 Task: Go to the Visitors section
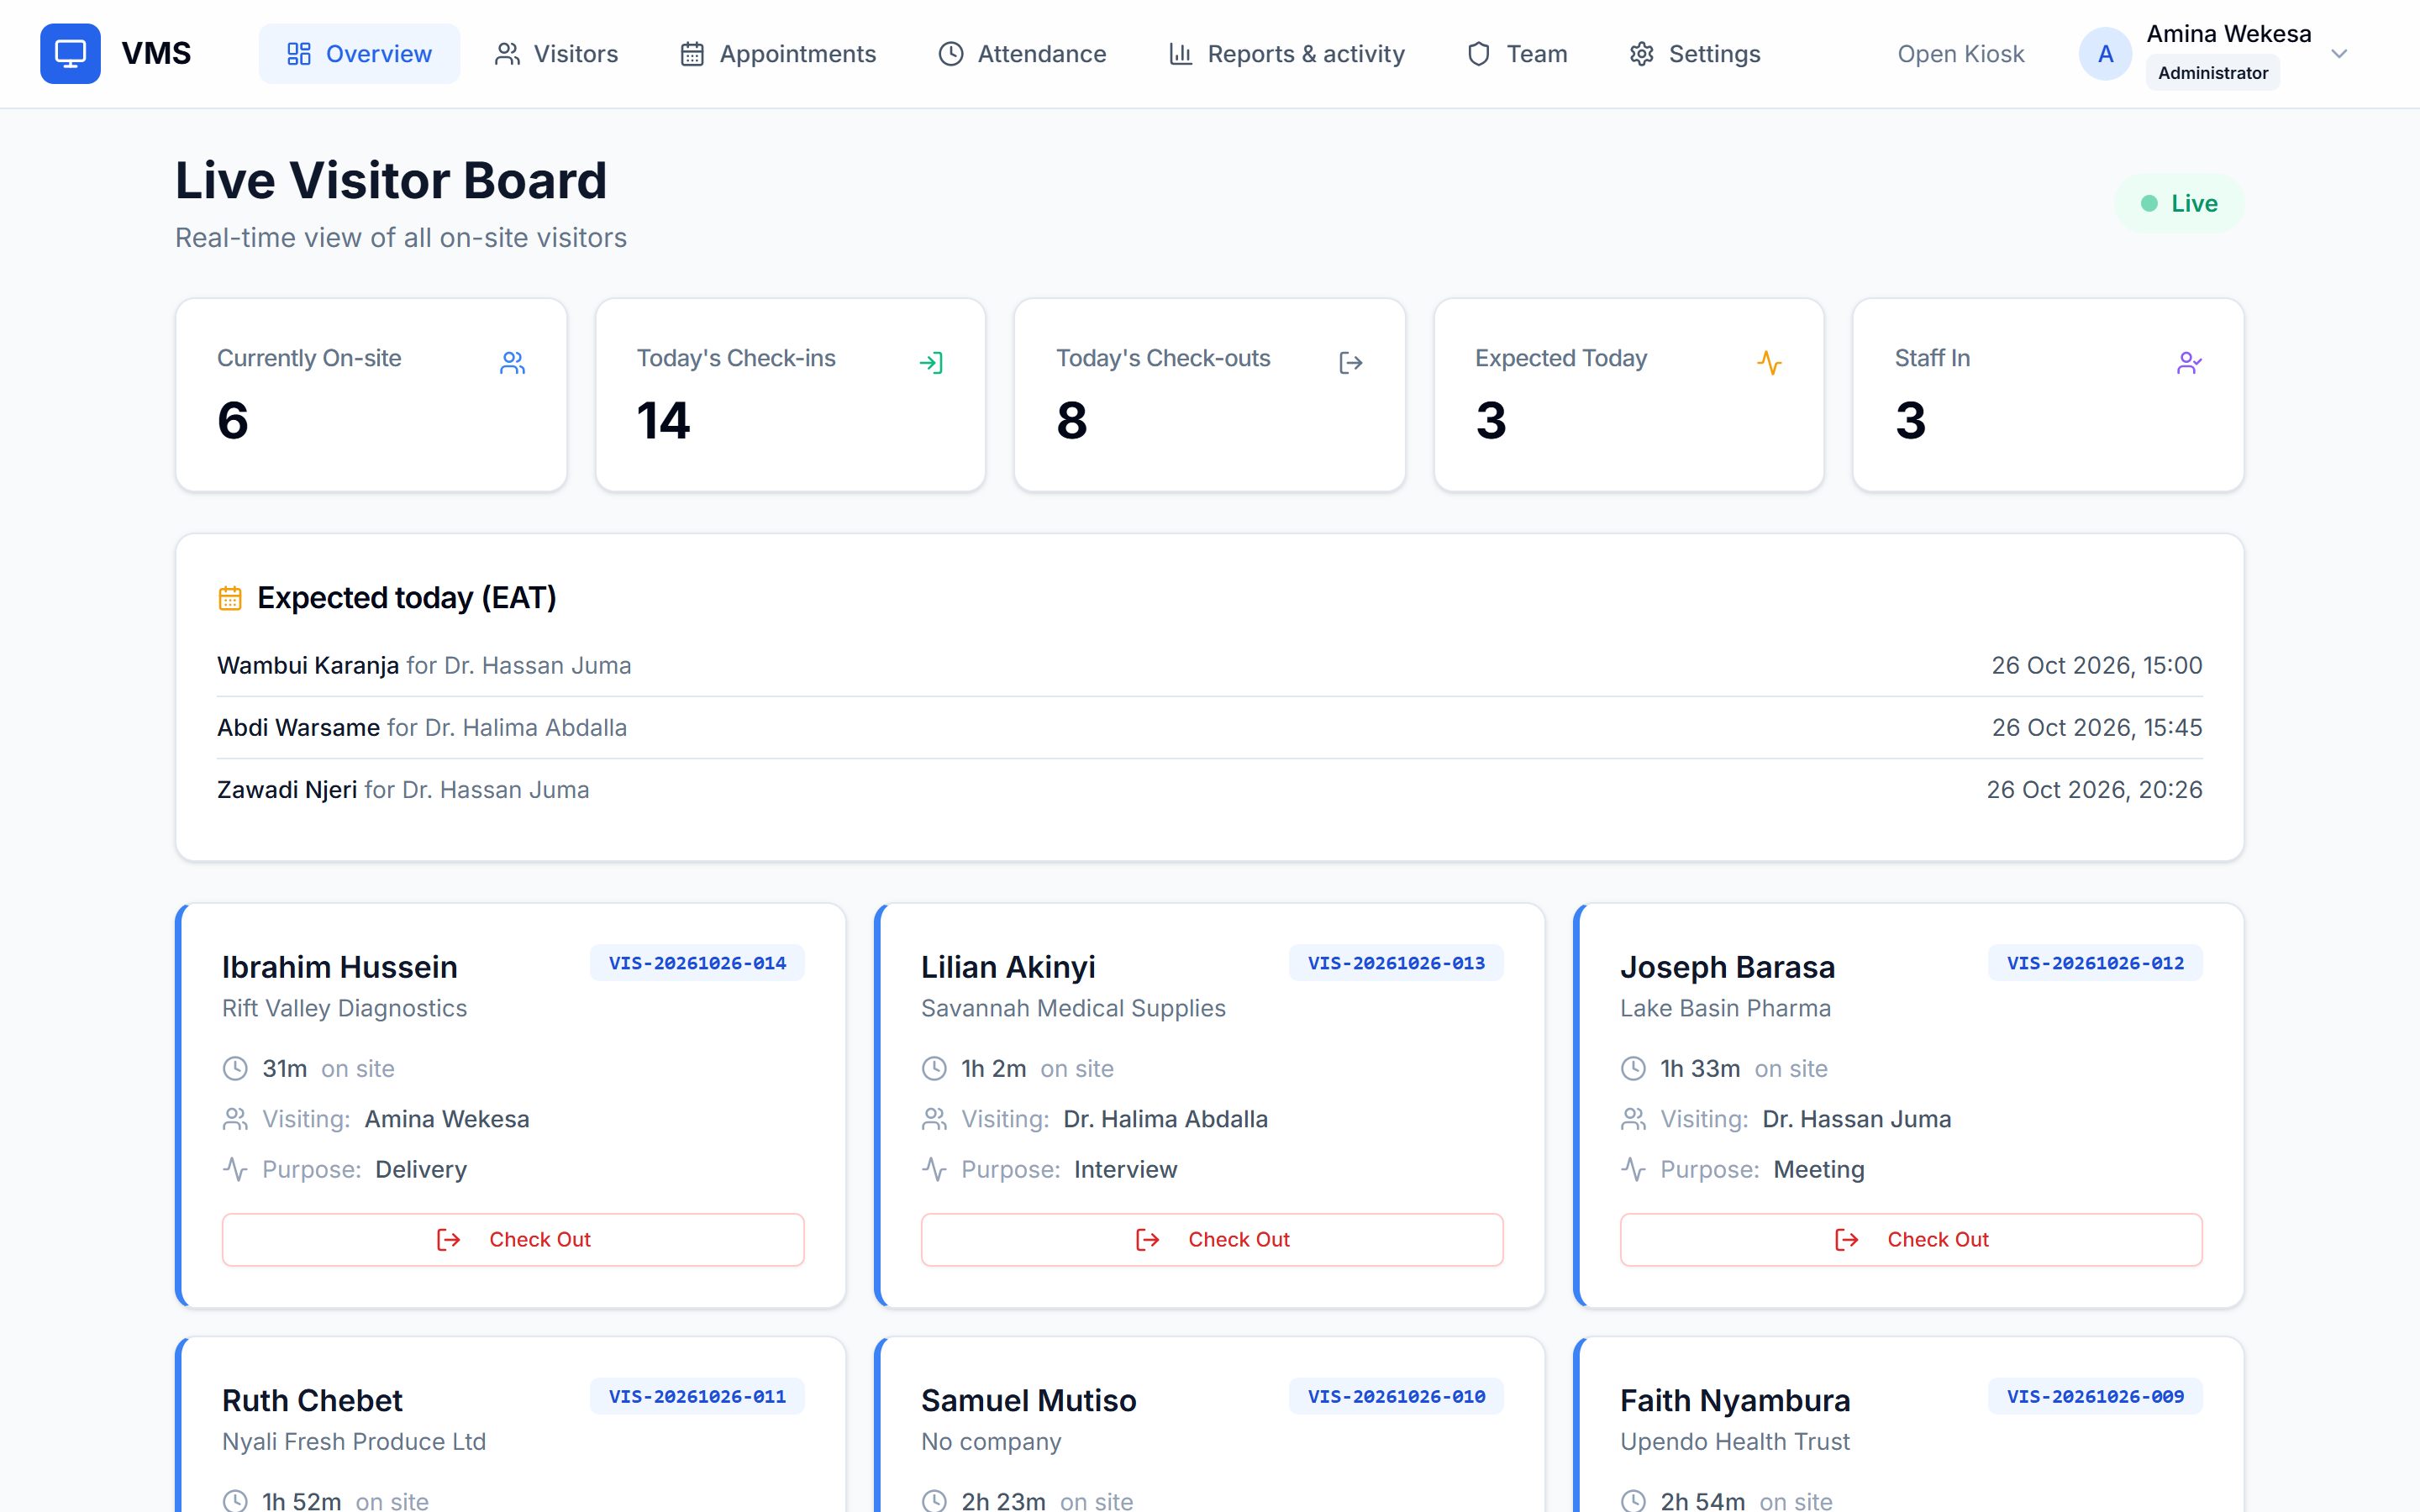[556, 54]
